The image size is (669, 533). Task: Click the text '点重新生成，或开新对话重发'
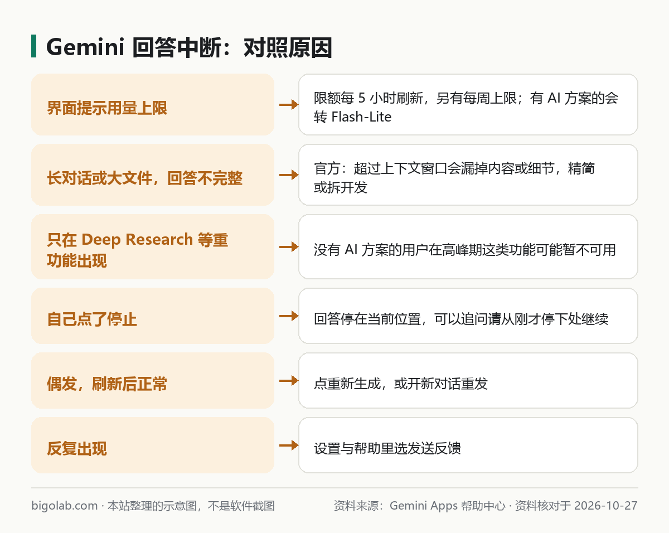400,384
